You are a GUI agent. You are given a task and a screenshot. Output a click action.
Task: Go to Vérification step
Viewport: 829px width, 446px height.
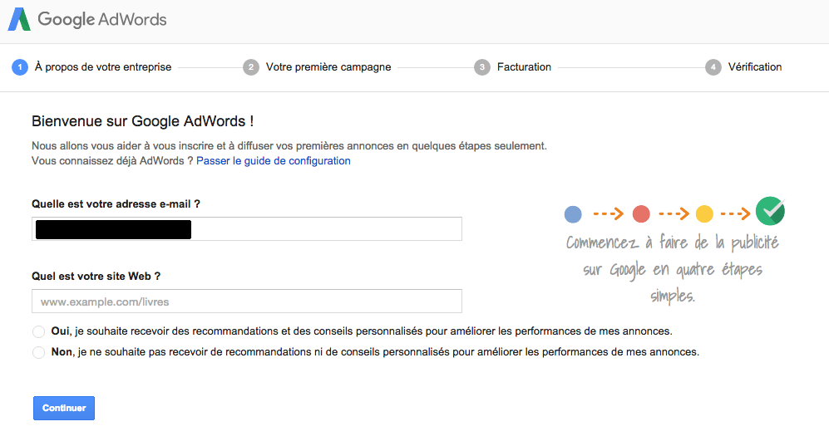755,67
